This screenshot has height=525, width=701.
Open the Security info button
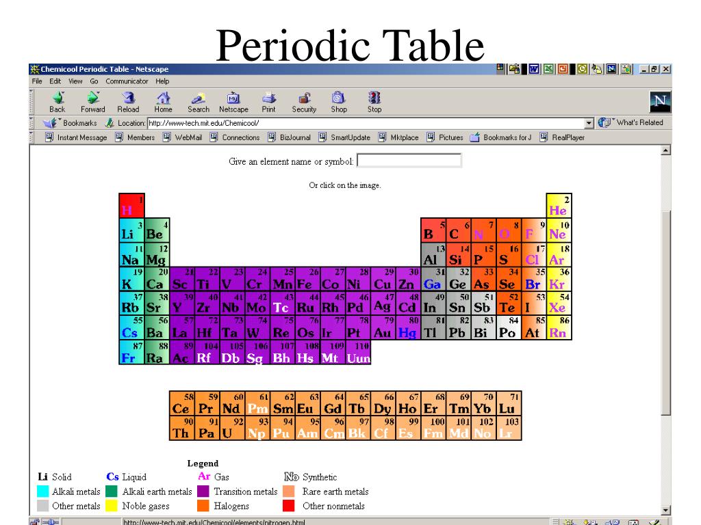(304, 103)
